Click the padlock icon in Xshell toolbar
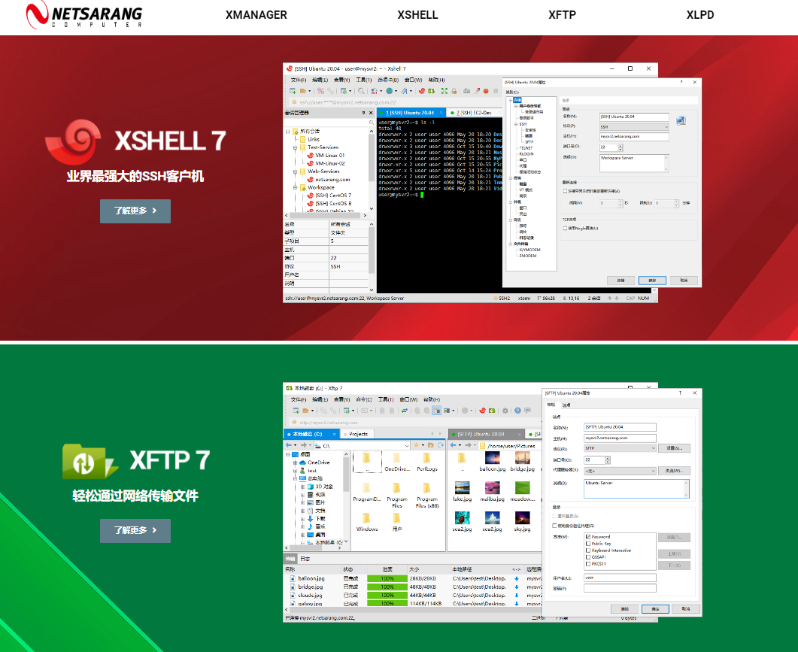798x652 pixels. click(454, 91)
